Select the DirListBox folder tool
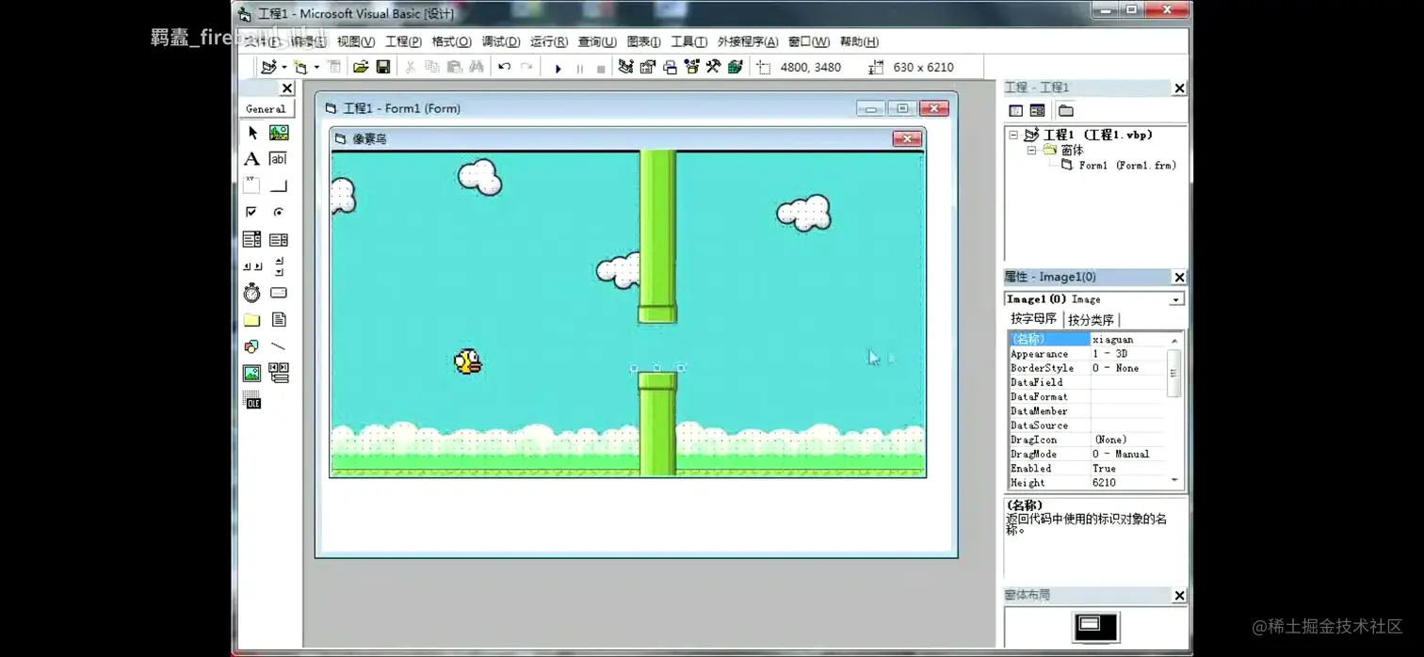1424x657 pixels. click(x=252, y=320)
